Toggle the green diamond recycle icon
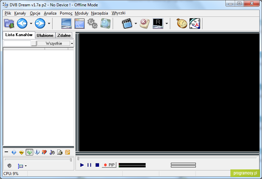The width and height of the screenshot is (262, 179). [x=29, y=152]
